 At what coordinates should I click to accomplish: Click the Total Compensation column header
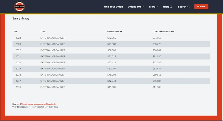point(163,32)
